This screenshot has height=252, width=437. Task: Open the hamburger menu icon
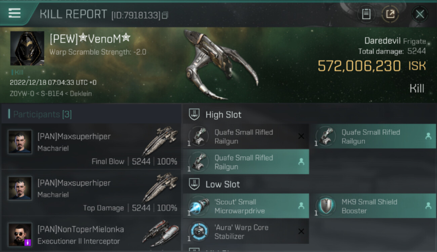point(14,13)
